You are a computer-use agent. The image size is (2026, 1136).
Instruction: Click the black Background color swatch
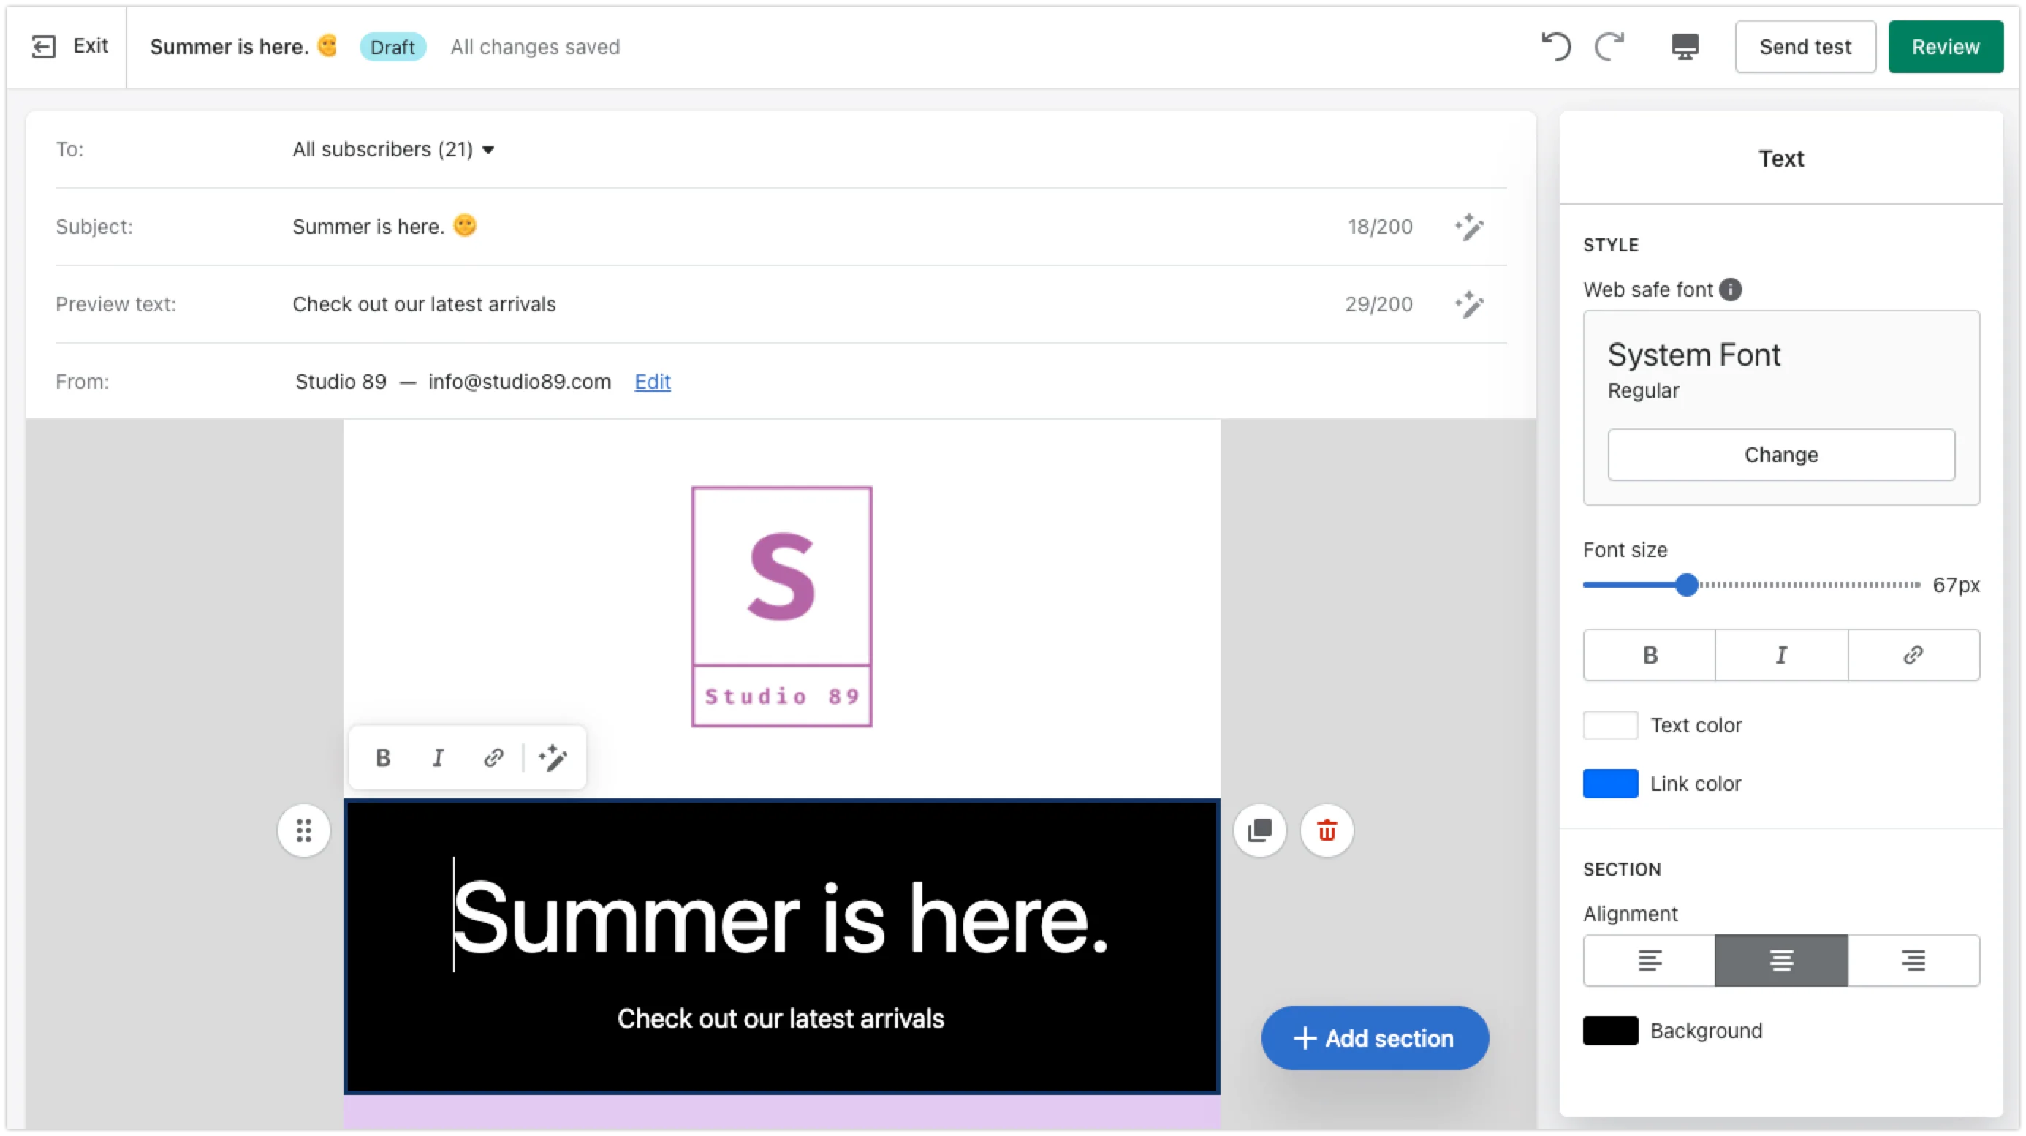(1609, 1030)
